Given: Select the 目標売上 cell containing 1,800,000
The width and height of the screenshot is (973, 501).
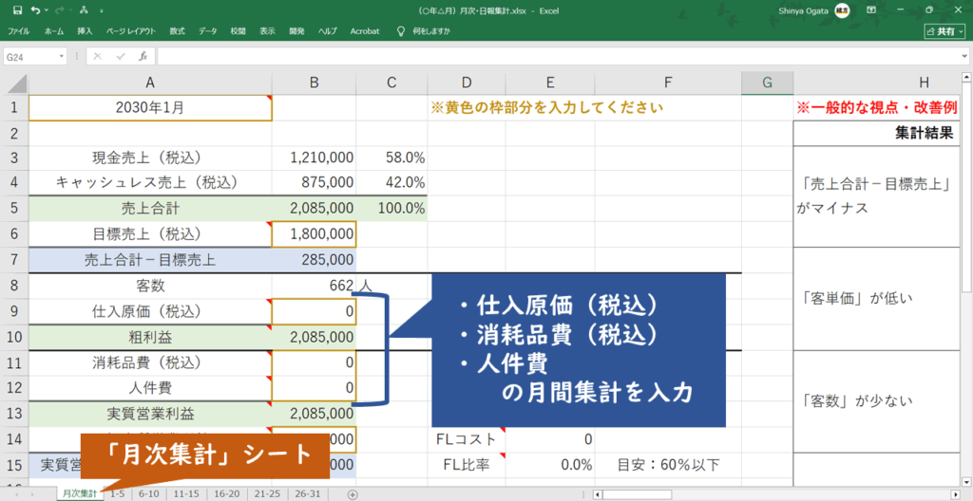Looking at the screenshot, I should [x=314, y=232].
